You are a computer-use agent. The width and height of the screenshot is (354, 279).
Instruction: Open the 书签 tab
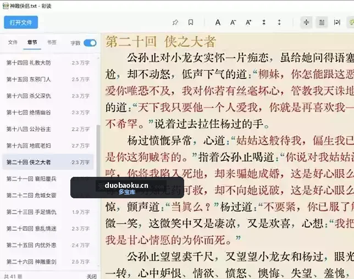tap(52, 42)
